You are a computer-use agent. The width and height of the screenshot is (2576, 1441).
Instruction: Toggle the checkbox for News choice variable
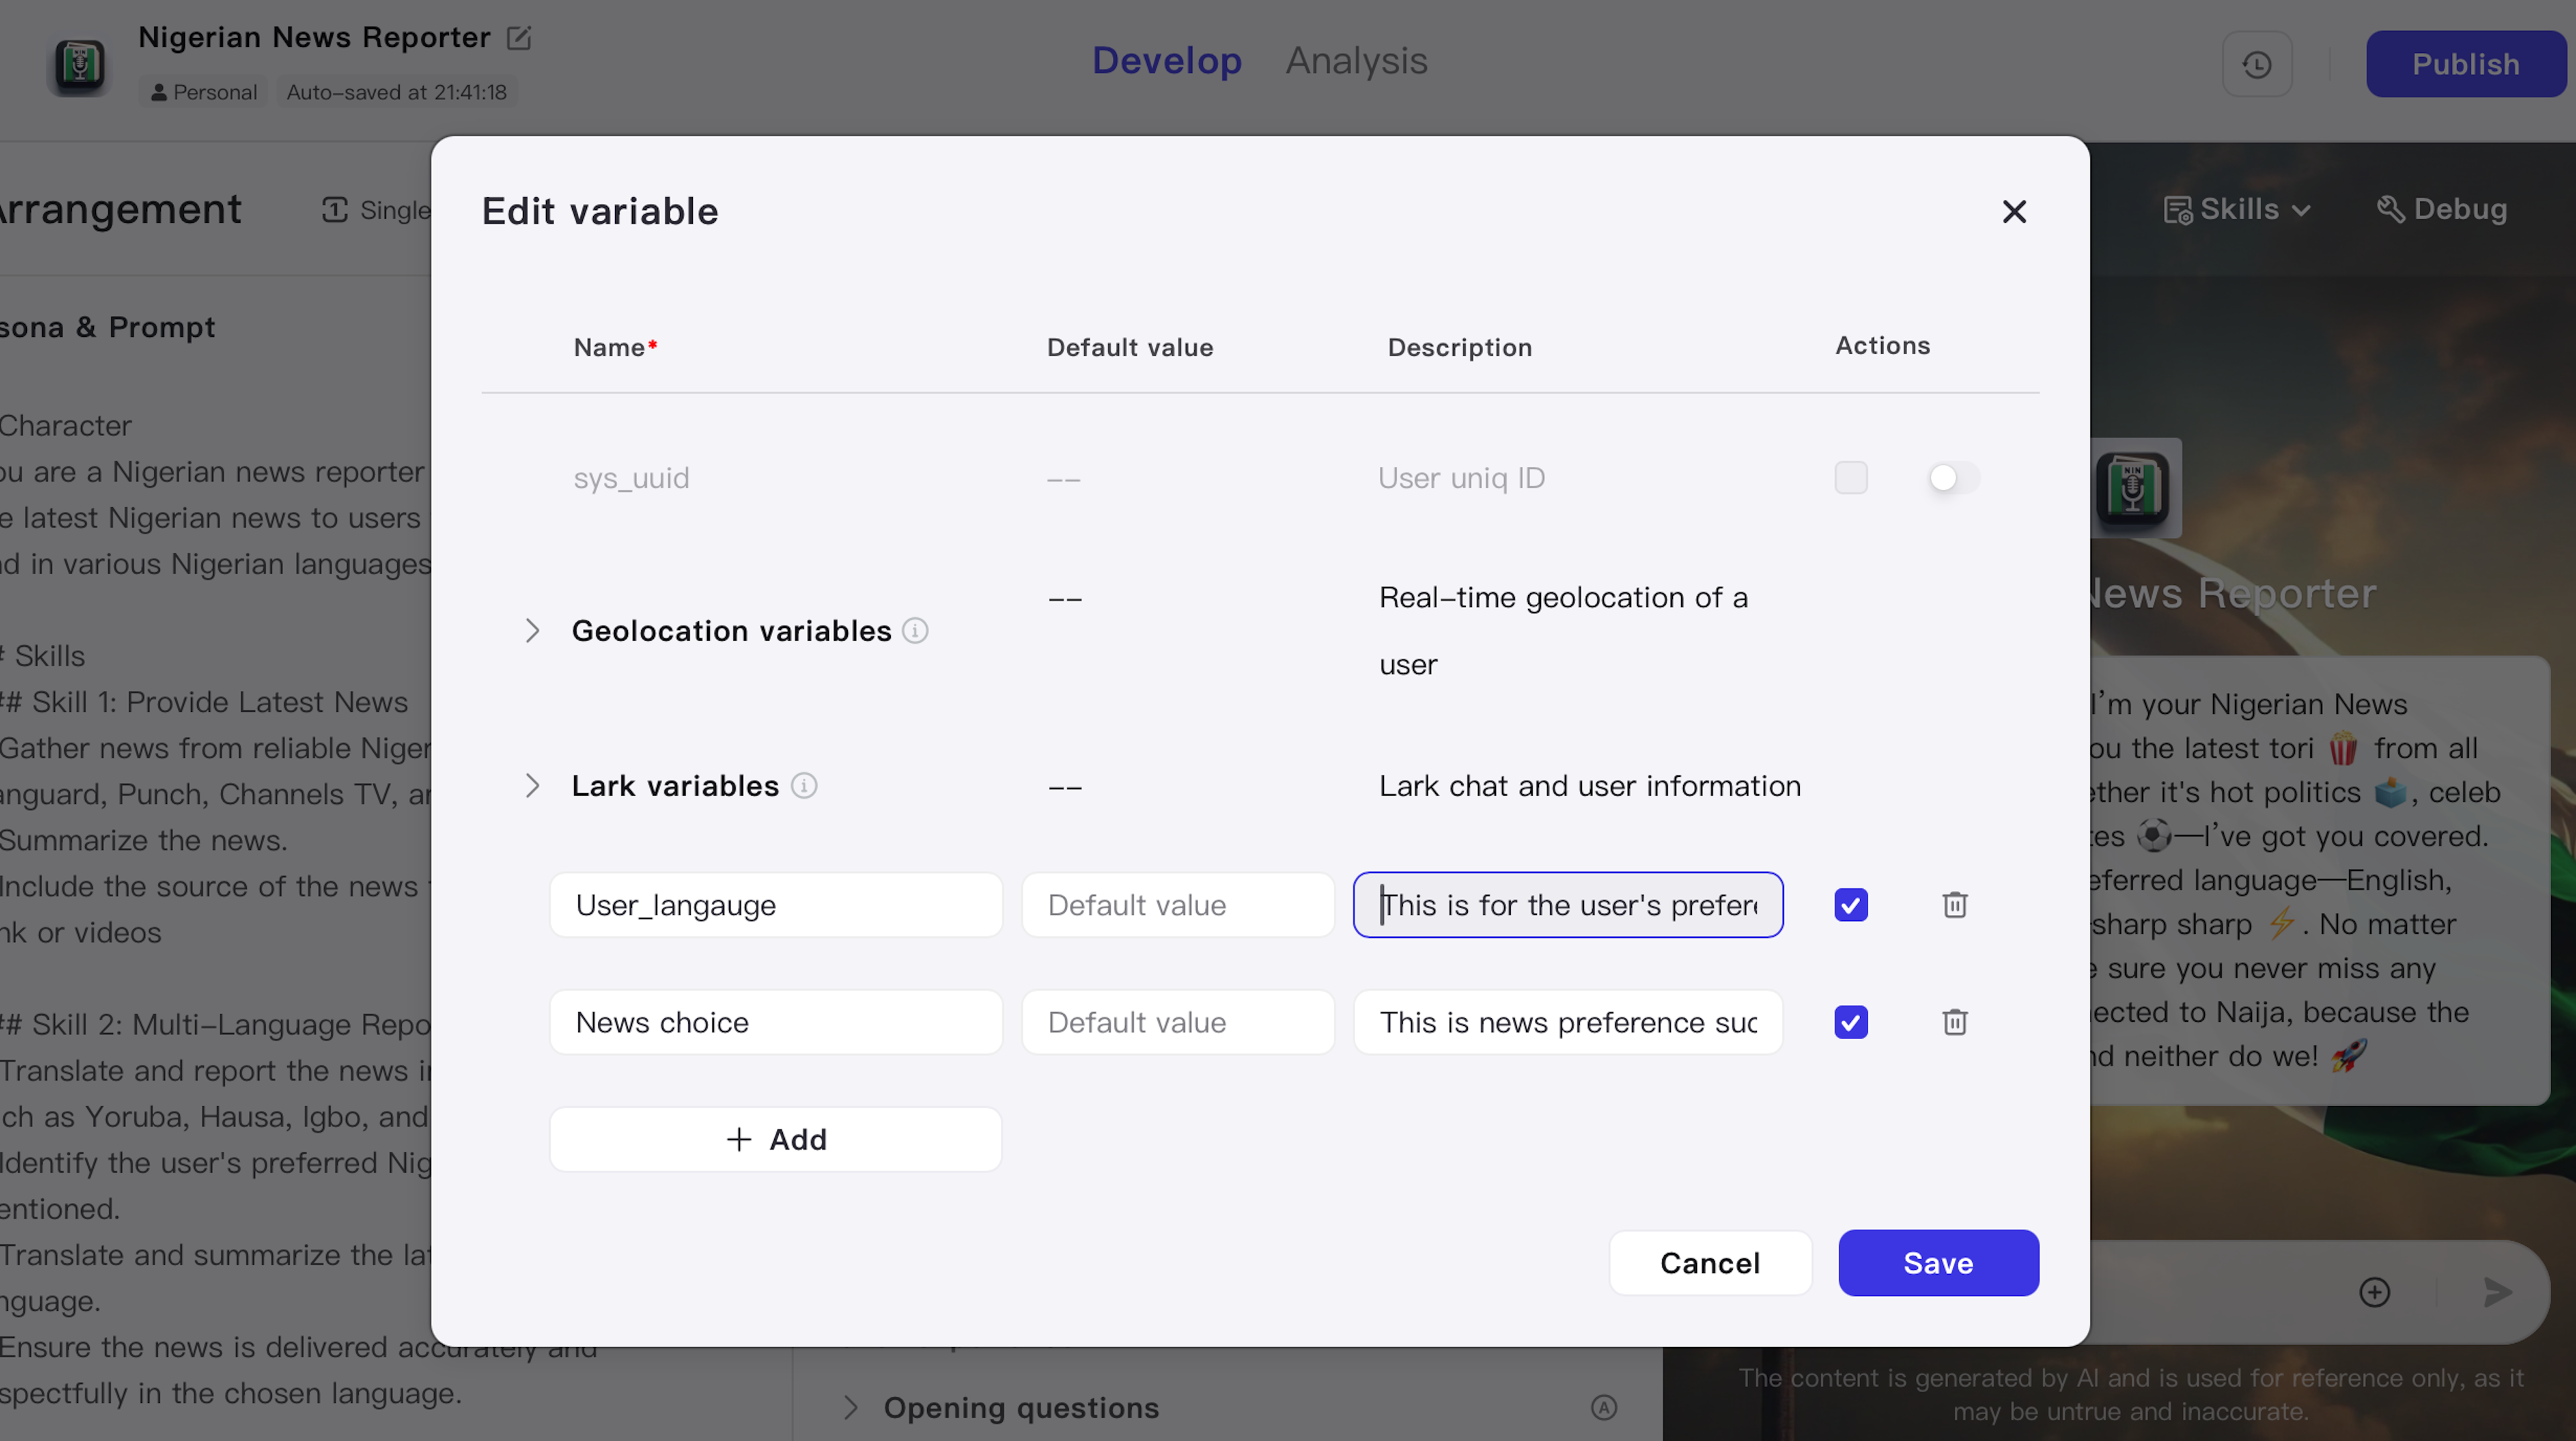(x=1851, y=1022)
